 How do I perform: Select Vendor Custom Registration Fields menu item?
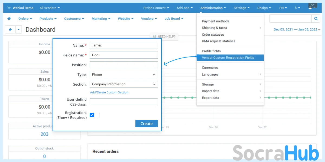[x=228, y=58]
